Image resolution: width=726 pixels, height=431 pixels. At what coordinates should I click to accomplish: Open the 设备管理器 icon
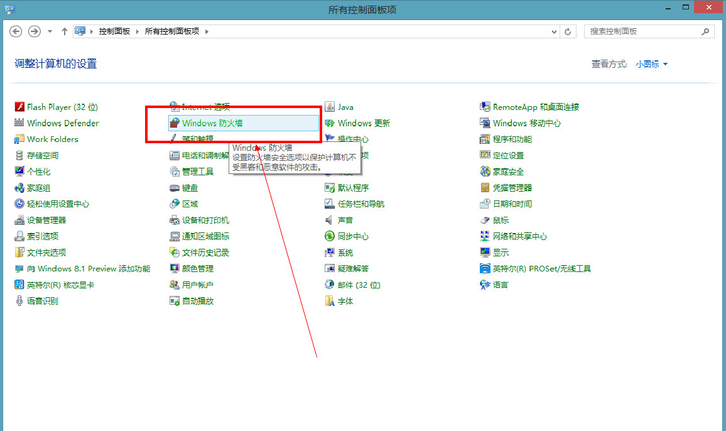(19, 220)
